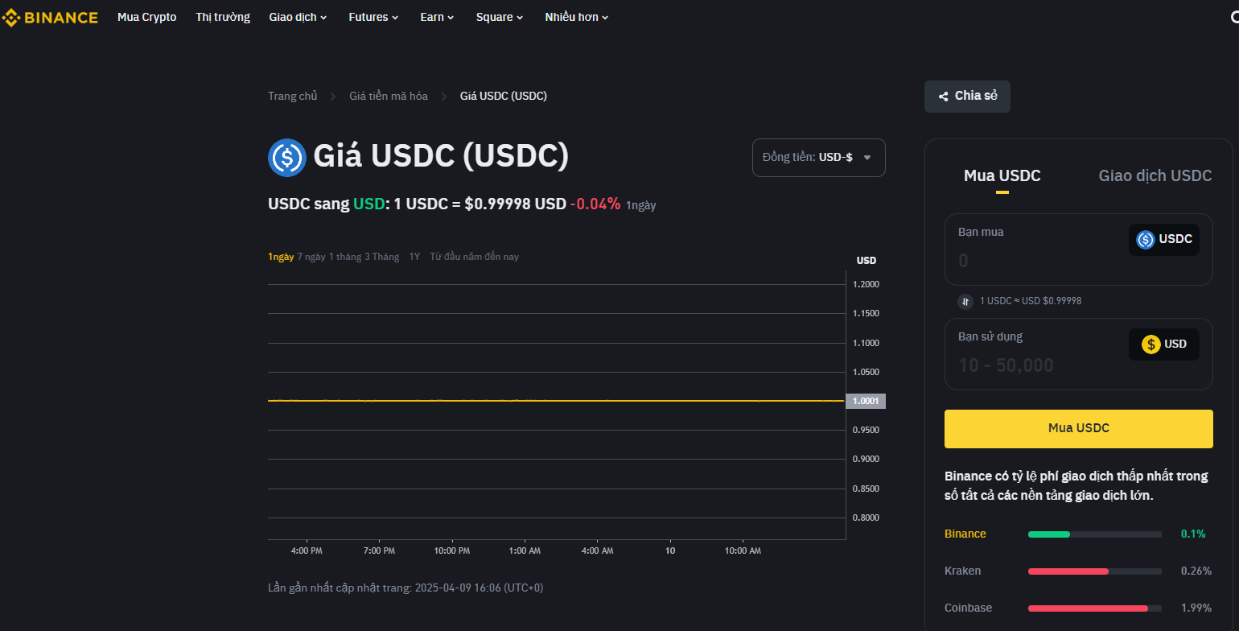Expand the Square menu

500,17
